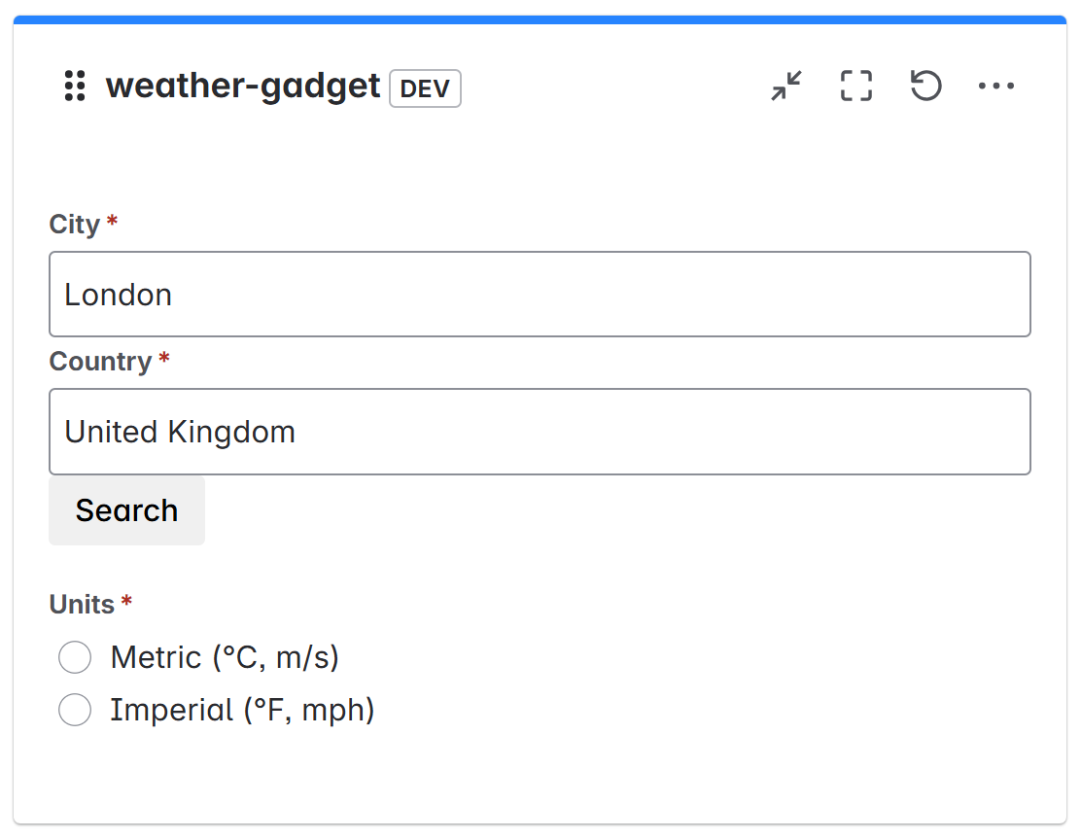Viewport: 1081px width, 840px height.
Task: Focus the City input containing London
Action: 540,295
